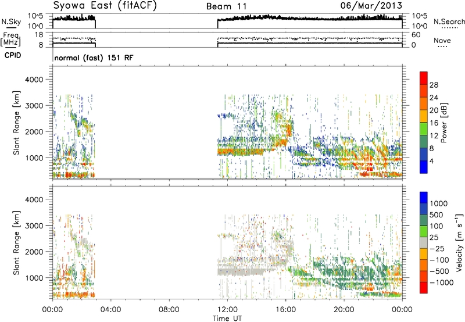
Task: Click the blue top of velocity colorbar
Action: (424, 198)
